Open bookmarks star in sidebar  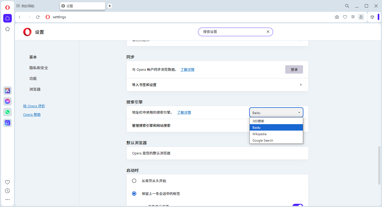pos(8,29)
